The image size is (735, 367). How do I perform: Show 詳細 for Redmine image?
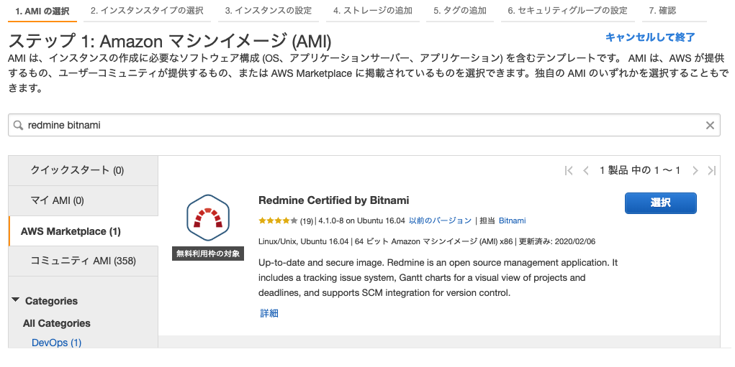269,313
